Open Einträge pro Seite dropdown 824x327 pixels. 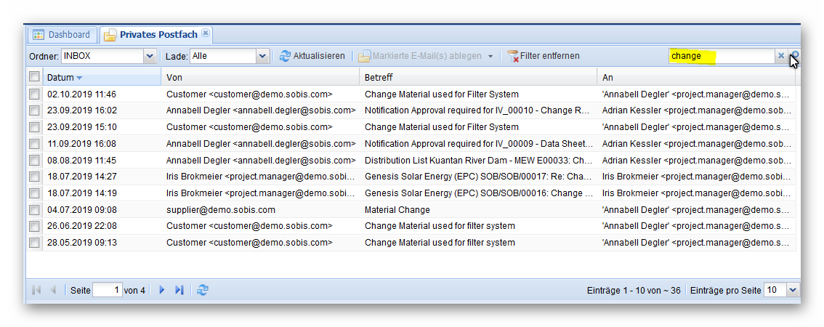[x=792, y=290]
